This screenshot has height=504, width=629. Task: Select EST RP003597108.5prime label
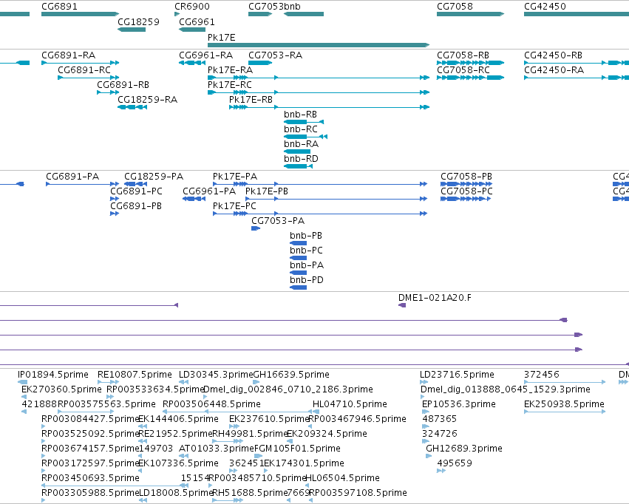point(358,493)
